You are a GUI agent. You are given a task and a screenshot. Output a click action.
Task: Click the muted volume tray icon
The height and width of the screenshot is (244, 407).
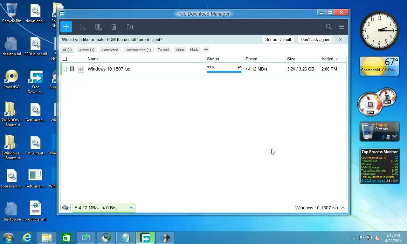pos(377,238)
